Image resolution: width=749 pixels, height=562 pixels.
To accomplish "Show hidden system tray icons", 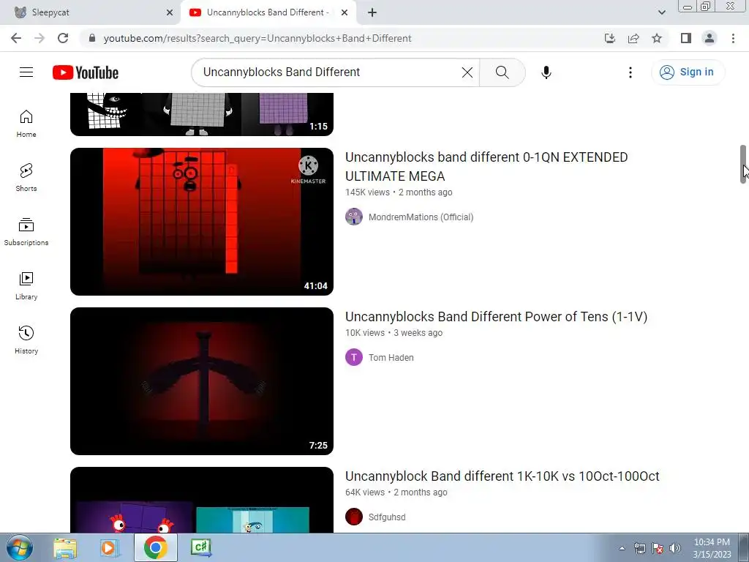I will (x=622, y=548).
